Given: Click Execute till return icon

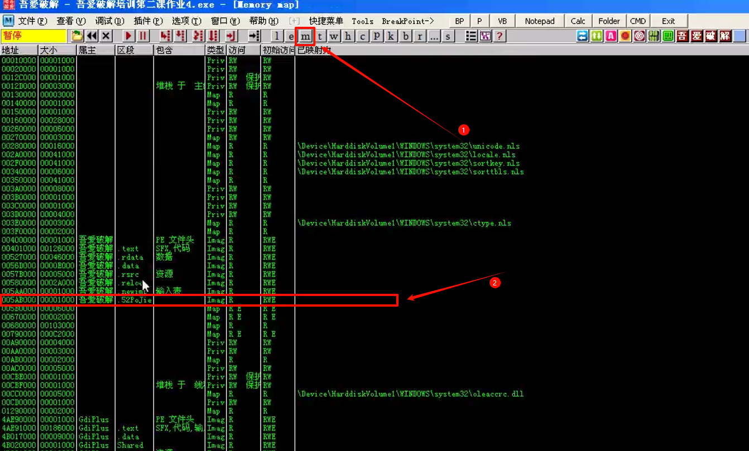Looking at the screenshot, I should pyautogui.click(x=231, y=36).
